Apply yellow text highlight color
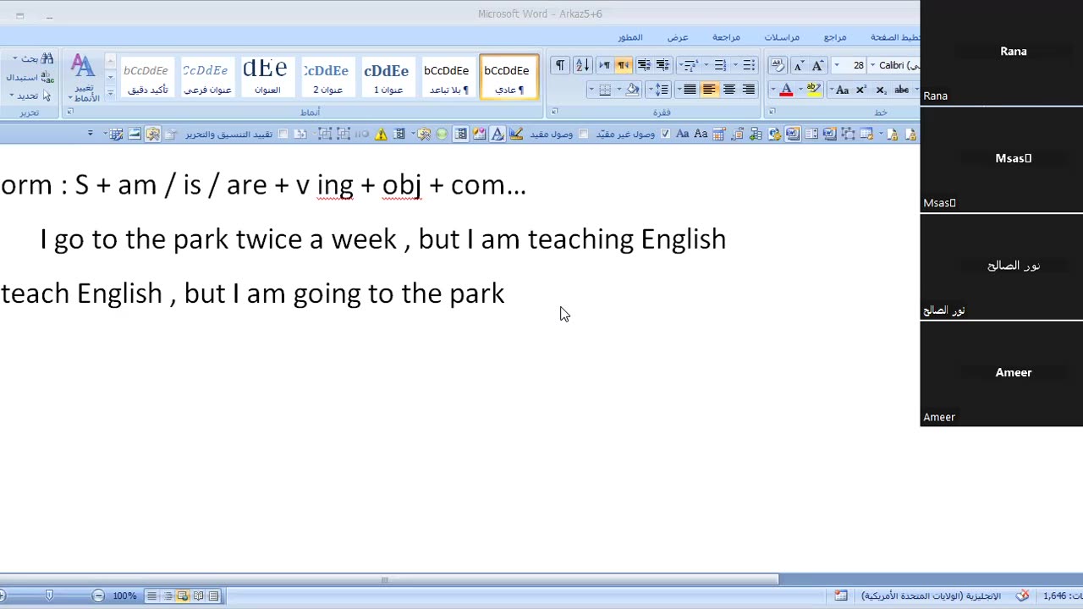Screen dimensions: 1083x609 812,90
